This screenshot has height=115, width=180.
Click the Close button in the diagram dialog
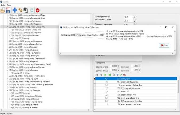pyautogui.click(x=164, y=45)
